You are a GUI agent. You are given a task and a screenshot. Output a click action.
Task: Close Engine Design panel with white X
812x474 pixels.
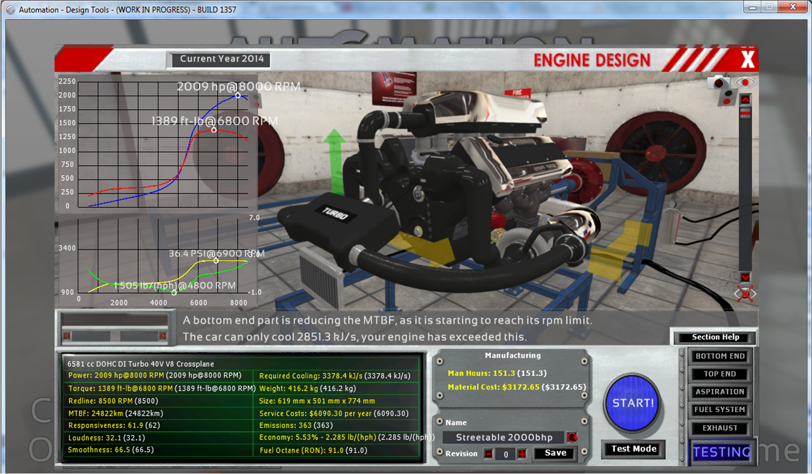(x=748, y=60)
